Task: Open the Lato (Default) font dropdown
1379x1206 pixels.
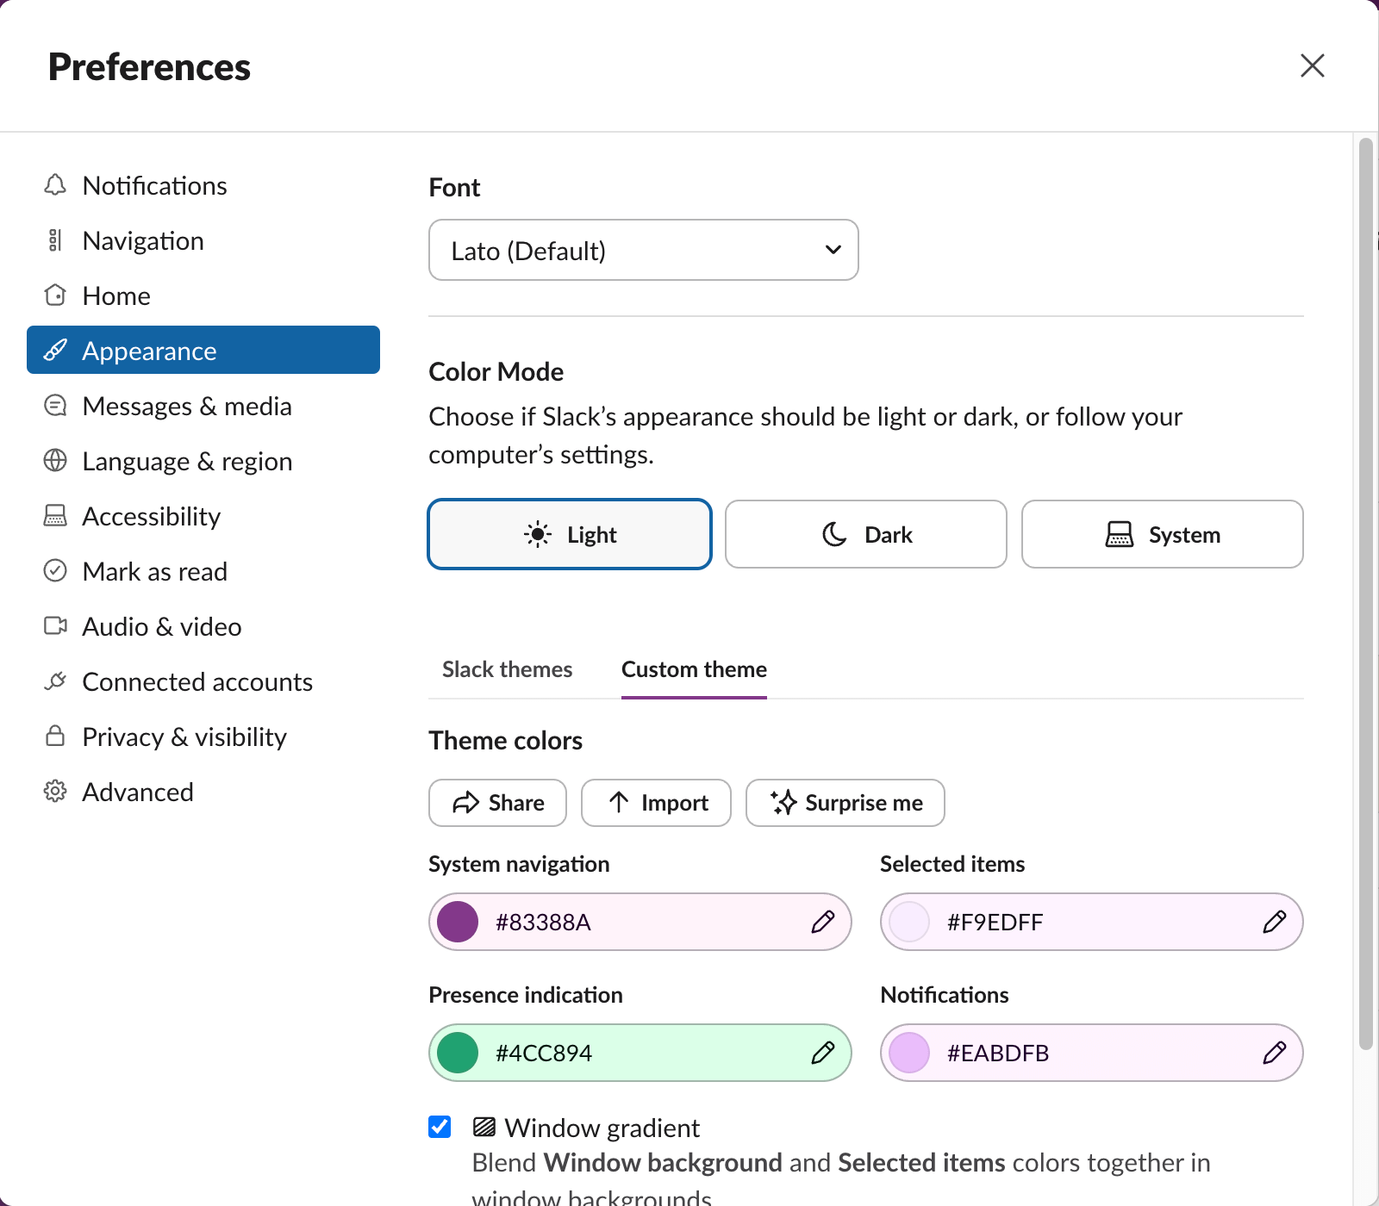Action: pyautogui.click(x=644, y=250)
